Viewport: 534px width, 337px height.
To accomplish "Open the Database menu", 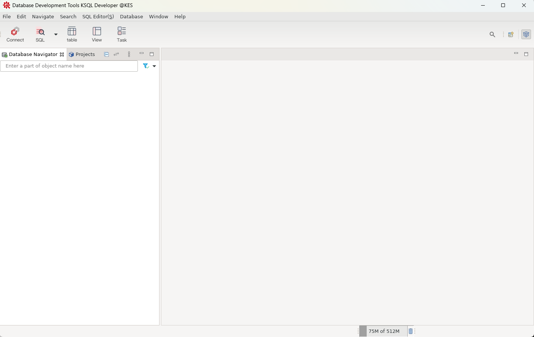I will click(x=131, y=17).
